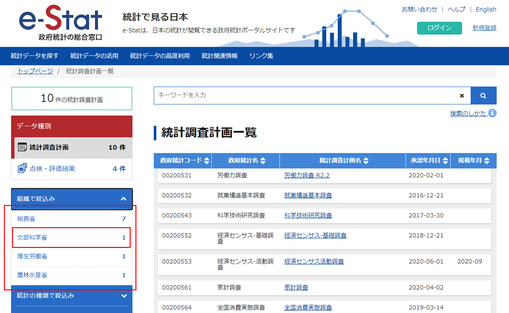509x313 pixels.
Task: Click the e-Stat logo
Action: coord(61,23)
